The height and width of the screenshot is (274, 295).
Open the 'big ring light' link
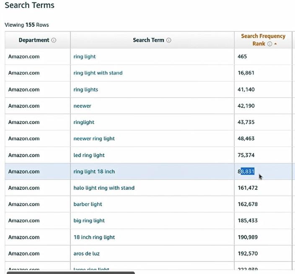[89, 221]
